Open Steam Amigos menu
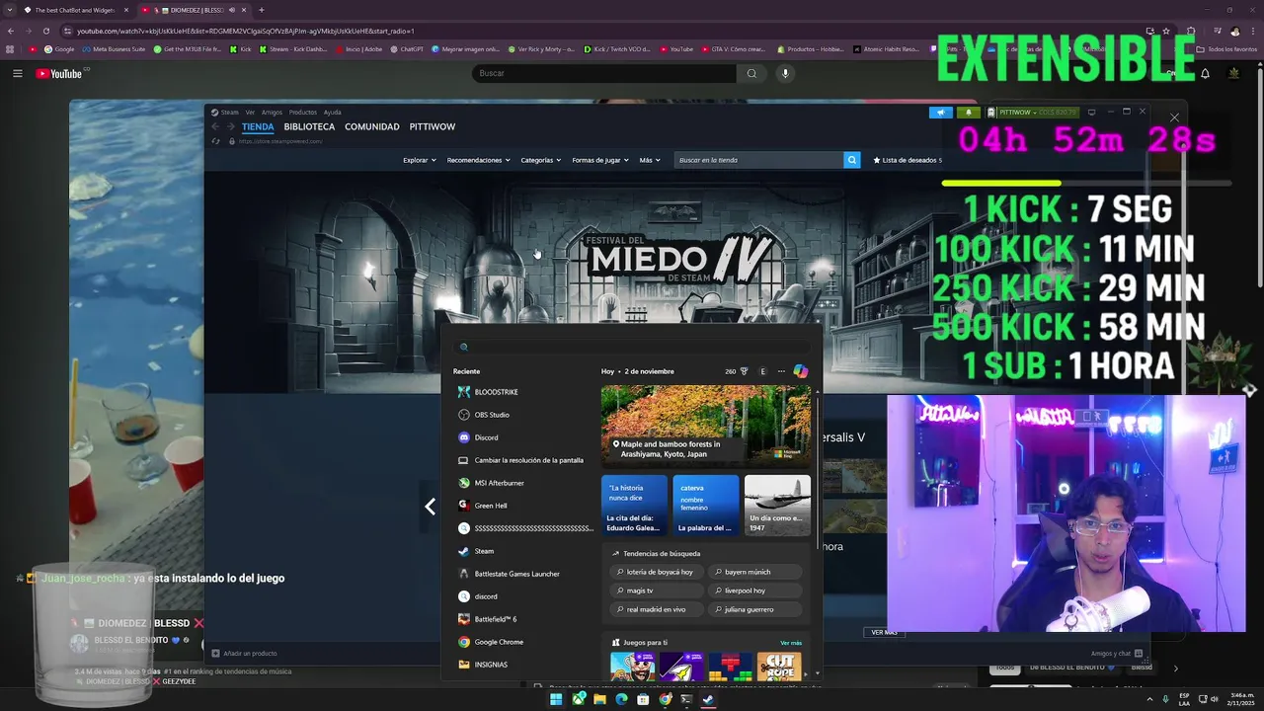The width and height of the screenshot is (1264, 711). pos(272,113)
